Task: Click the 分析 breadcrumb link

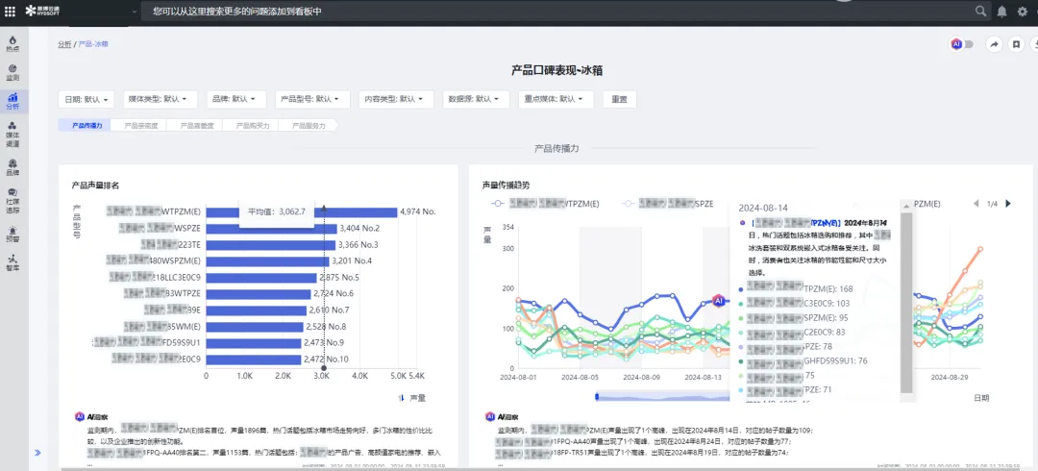Action: pos(64,44)
